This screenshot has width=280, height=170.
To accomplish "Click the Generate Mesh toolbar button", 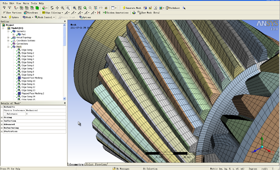I will (x=132, y=8).
